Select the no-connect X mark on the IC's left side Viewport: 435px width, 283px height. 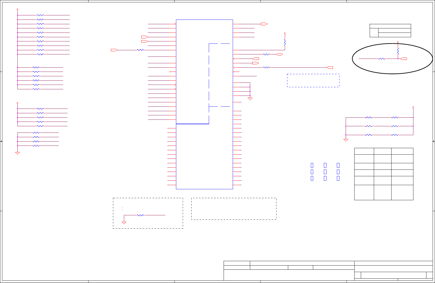tap(170, 72)
